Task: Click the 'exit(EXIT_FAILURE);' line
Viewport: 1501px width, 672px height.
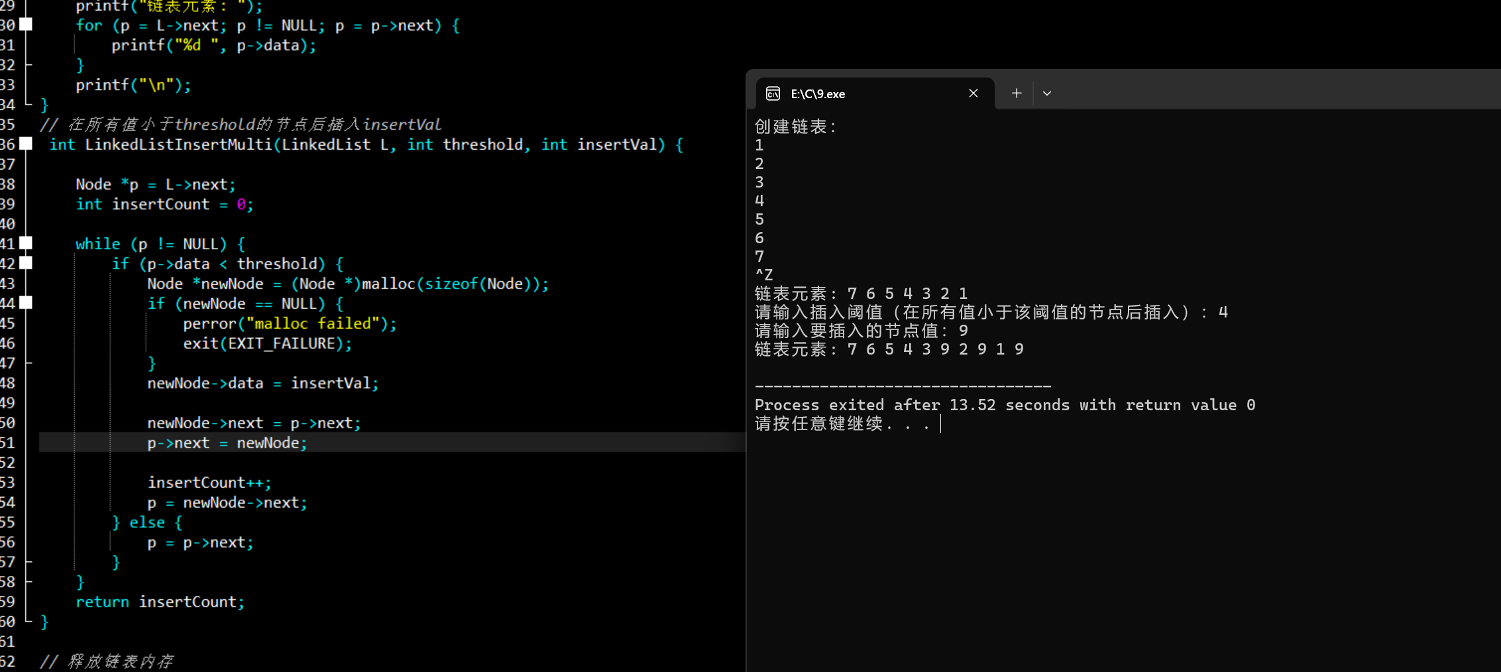Action: click(268, 343)
